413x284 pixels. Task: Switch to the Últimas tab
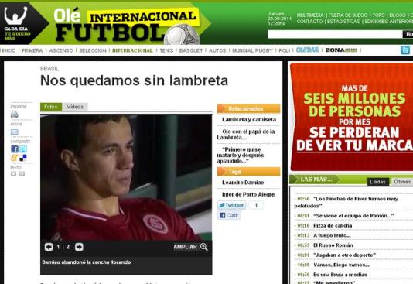coord(402,182)
